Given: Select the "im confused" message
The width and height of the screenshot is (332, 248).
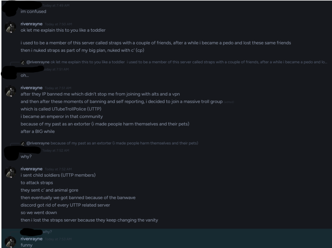Looking at the screenshot, I should pyautogui.click(x=33, y=12).
